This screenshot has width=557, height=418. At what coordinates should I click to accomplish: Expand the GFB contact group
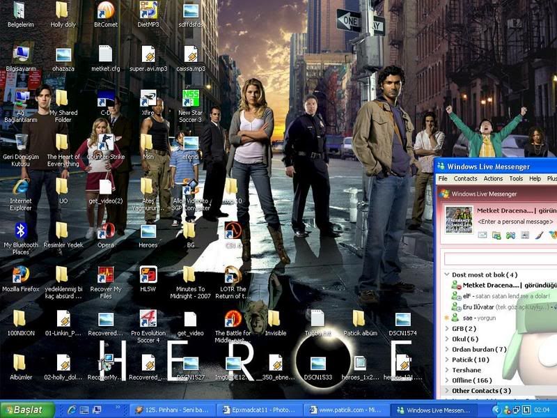coord(448,328)
